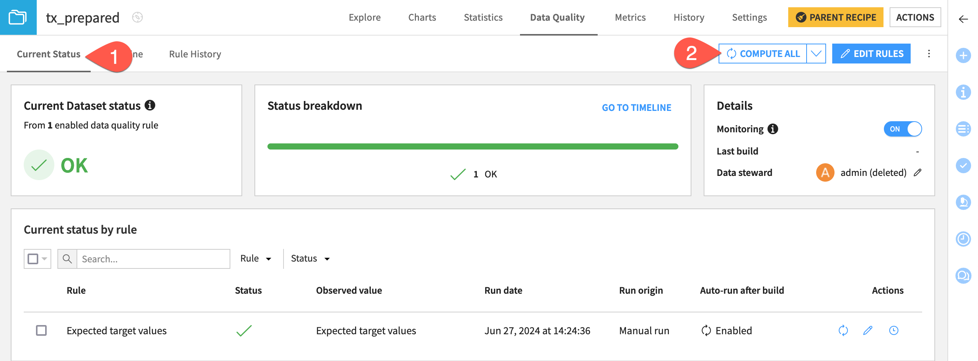Click the Compute All button

pos(763,54)
